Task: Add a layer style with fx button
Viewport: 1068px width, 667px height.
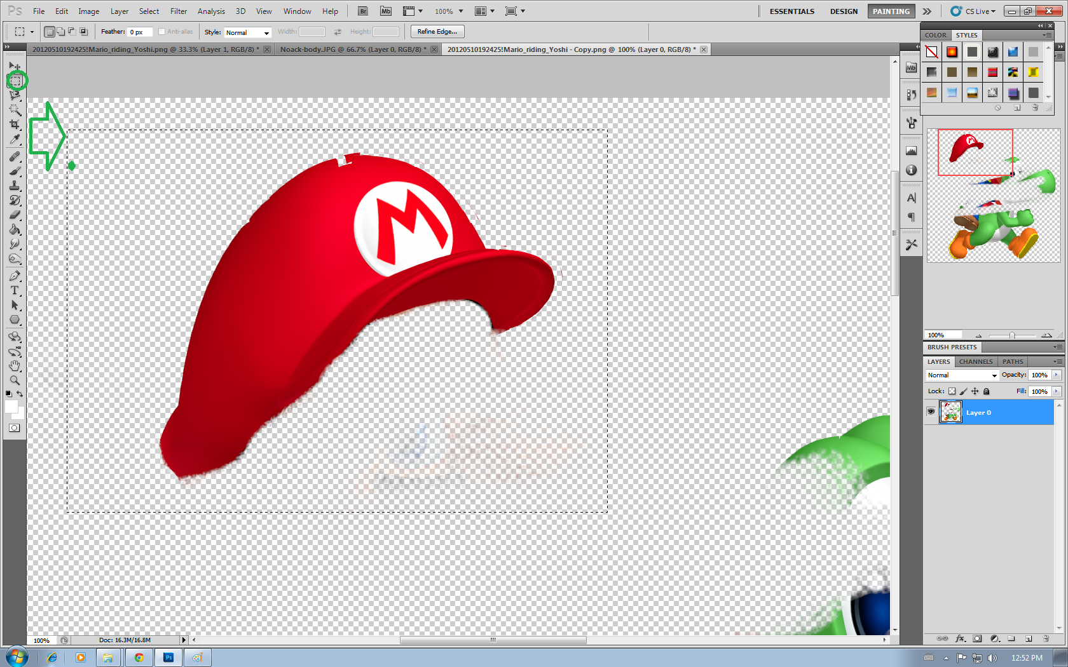Action: tap(960, 639)
